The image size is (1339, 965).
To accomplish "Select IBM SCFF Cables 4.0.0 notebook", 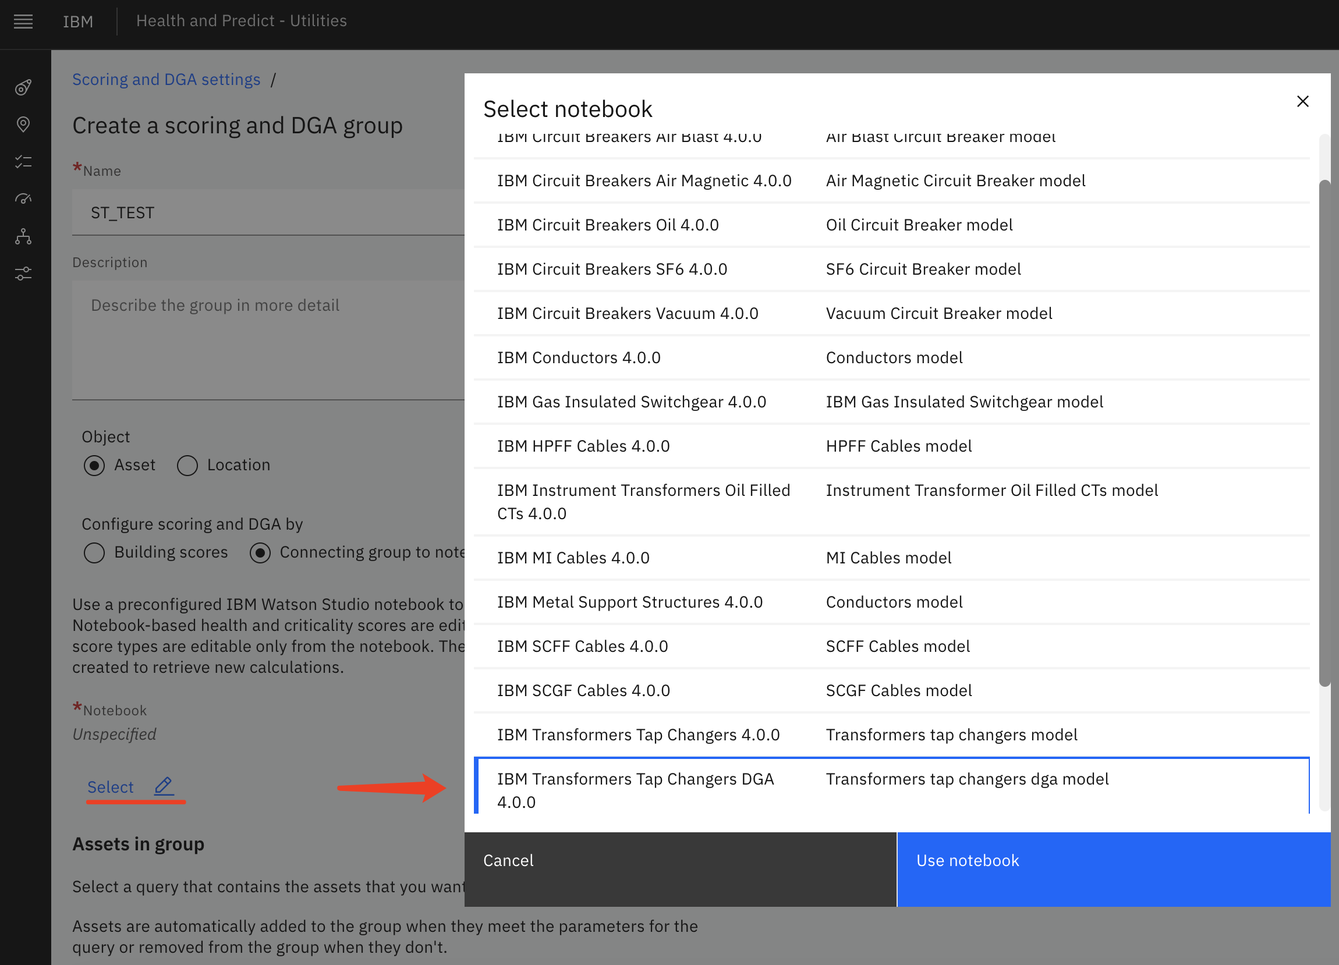I will 891,646.
